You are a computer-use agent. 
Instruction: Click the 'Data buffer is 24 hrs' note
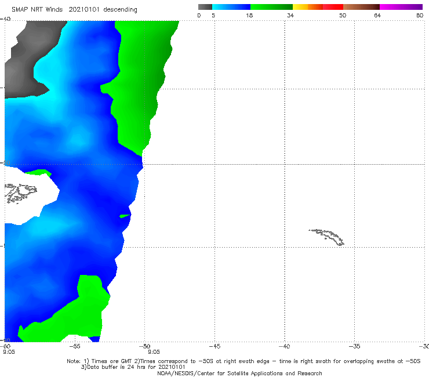[133, 367]
